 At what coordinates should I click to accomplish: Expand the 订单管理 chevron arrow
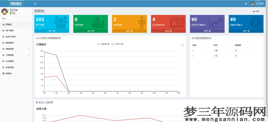29,55
